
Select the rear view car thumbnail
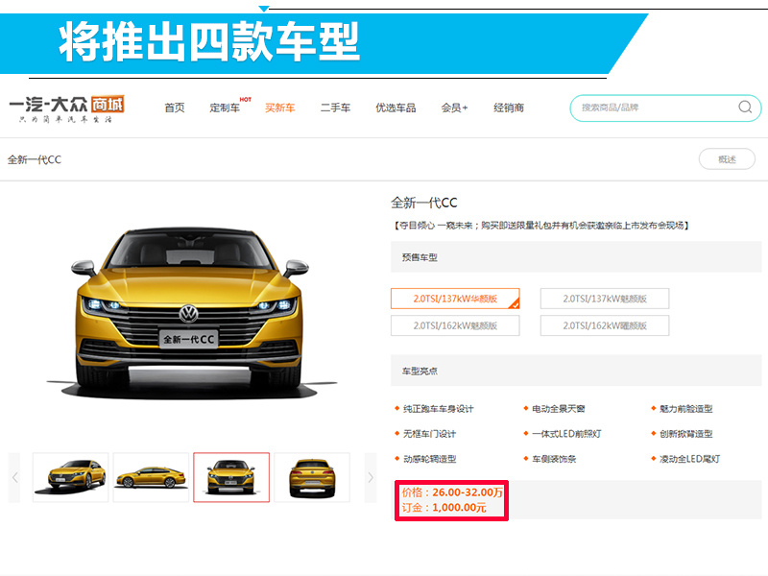tap(312, 477)
